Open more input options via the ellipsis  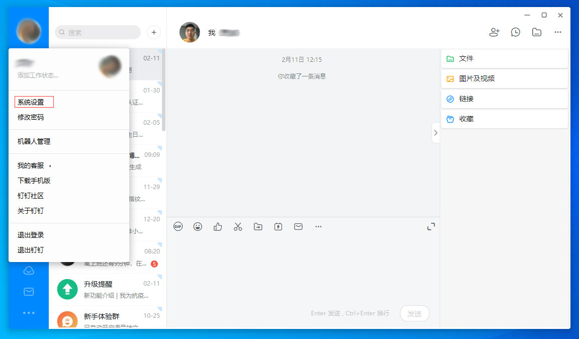(318, 226)
